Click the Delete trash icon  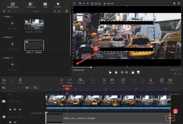[x=20, y=80]
